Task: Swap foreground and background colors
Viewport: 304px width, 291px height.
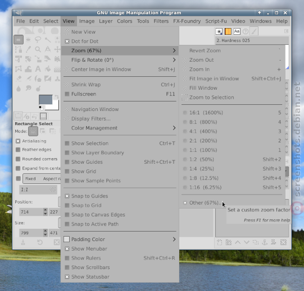Action: click(56, 97)
